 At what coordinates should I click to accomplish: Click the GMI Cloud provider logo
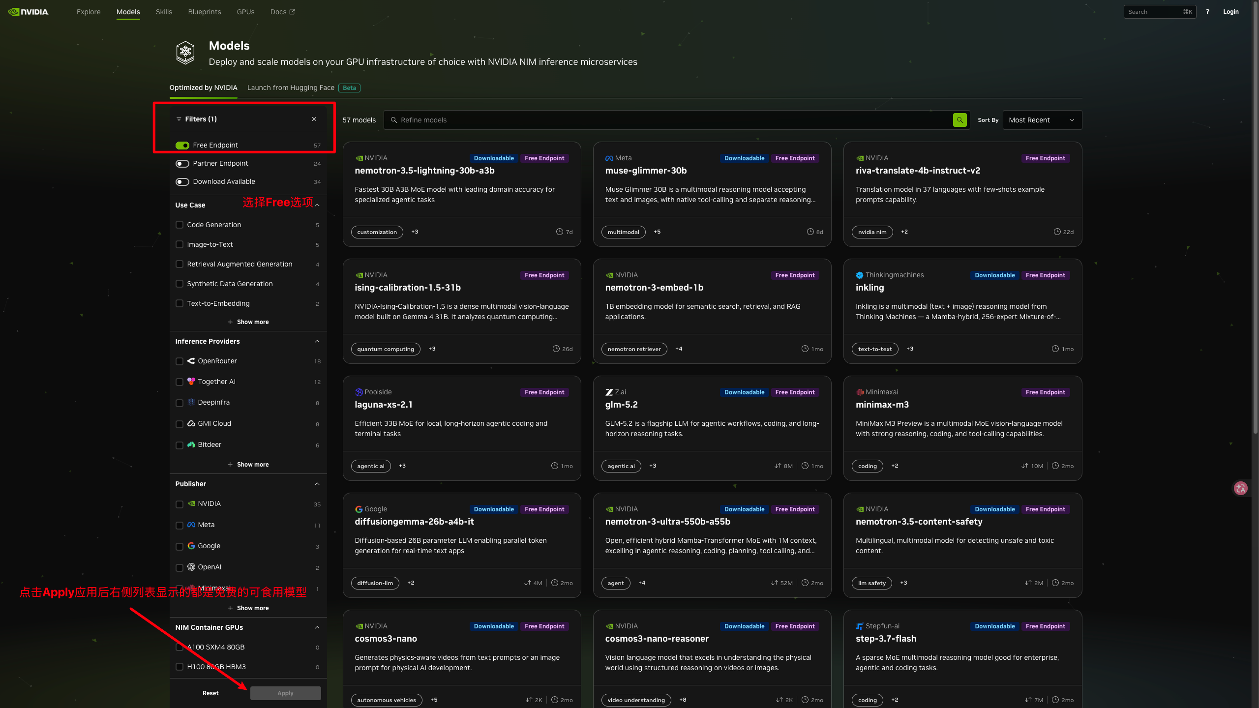[x=191, y=423]
